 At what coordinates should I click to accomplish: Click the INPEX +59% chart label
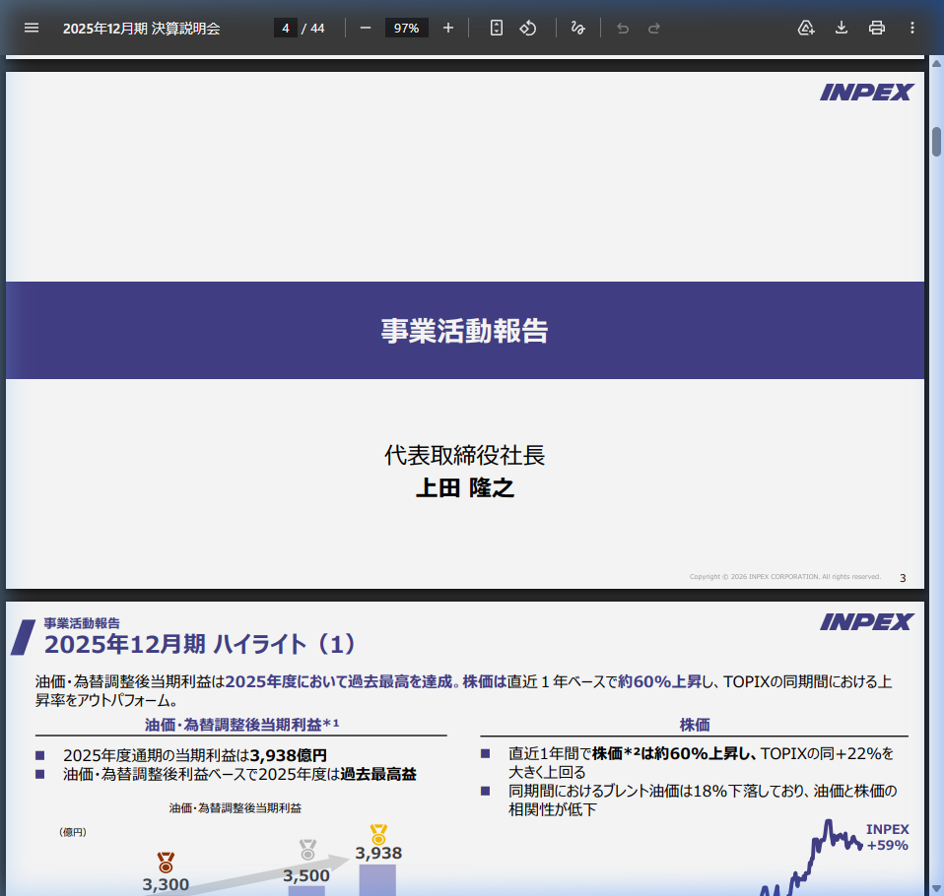[x=888, y=837]
